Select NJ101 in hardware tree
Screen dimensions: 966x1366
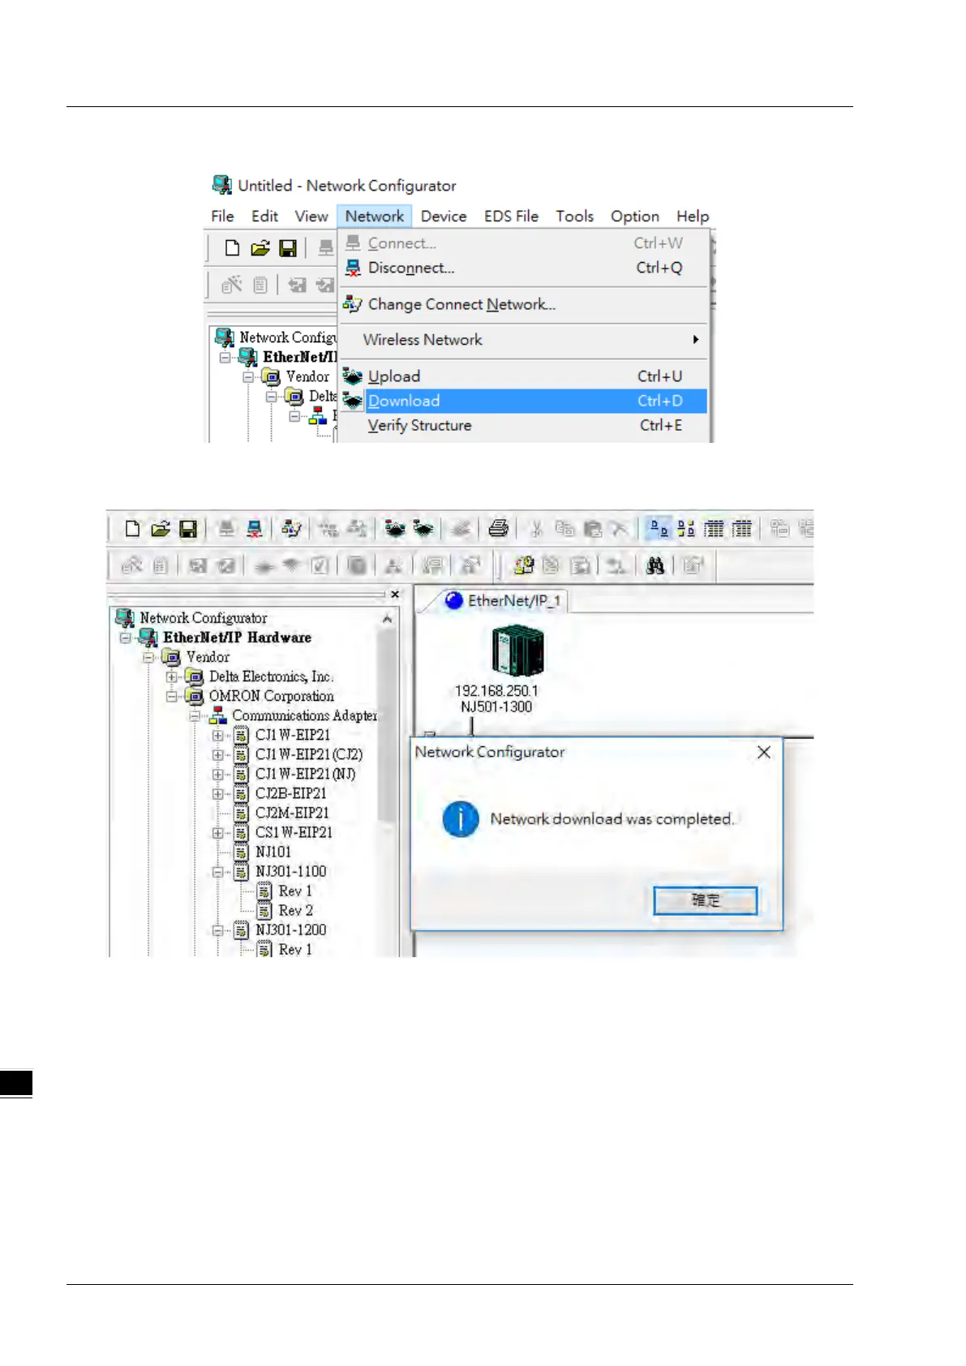(x=273, y=852)
